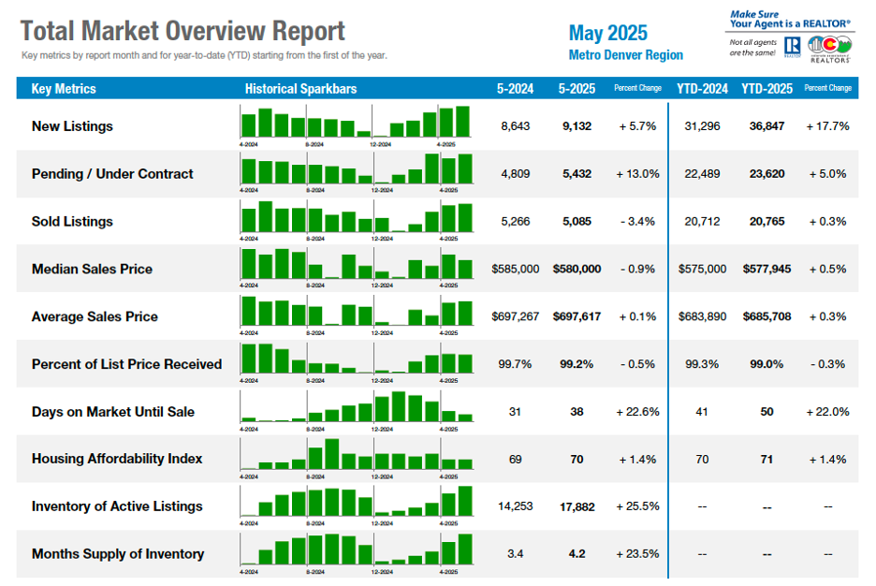
Task: Select the $697,617 average sales price value
Action: pyautogui.click(x=577, y=316)
